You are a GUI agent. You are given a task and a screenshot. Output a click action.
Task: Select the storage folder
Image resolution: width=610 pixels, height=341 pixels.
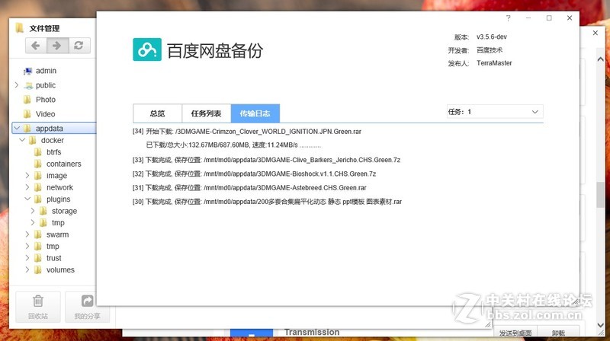pyautogui.click(x=64, y=211)
